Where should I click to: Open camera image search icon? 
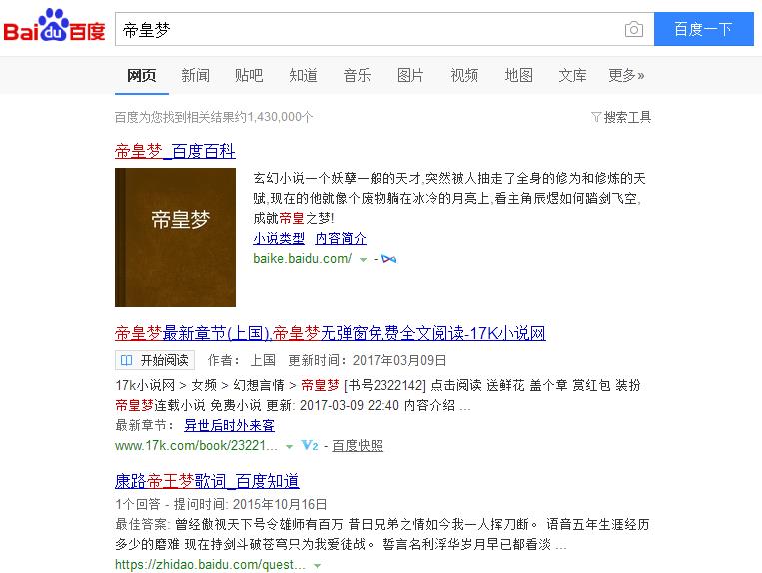click(634, 29)
